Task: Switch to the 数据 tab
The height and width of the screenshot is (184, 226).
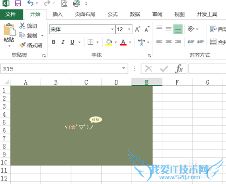Action: (135, 14)
